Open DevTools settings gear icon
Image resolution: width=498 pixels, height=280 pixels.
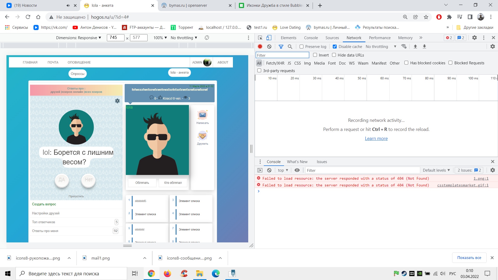coord(474,38)
